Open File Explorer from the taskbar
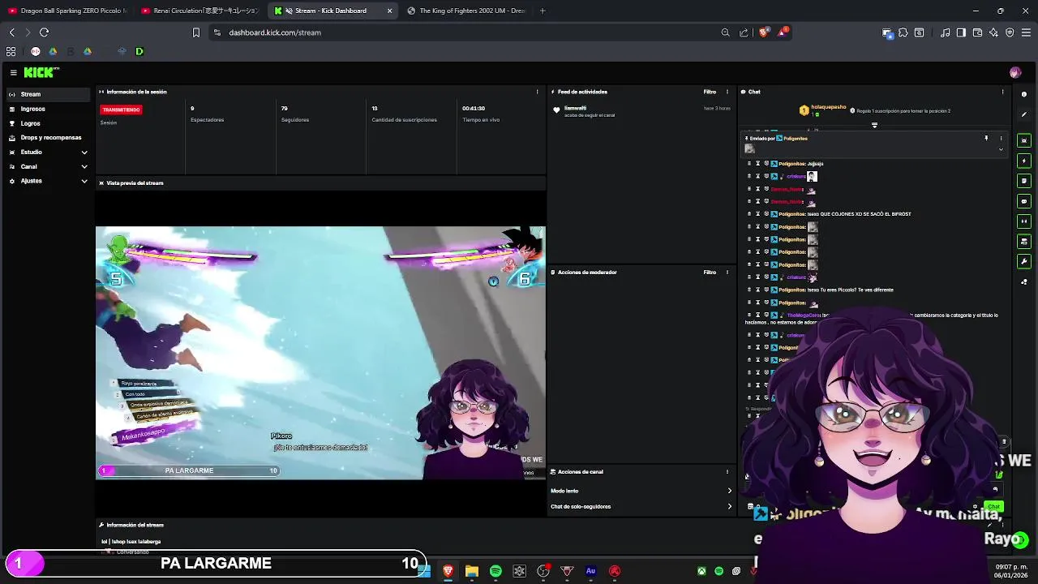Screen dimensions: 1038x584 click(x=472, y=571)
